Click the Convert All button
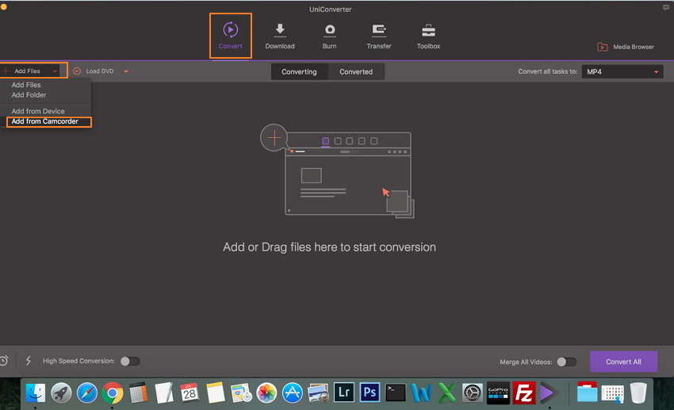This screenshot has width=674, height=410. point(623,362)
